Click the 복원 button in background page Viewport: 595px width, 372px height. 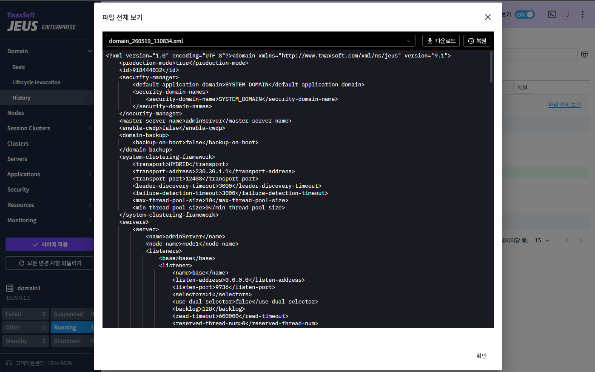[x=522, y=88]
